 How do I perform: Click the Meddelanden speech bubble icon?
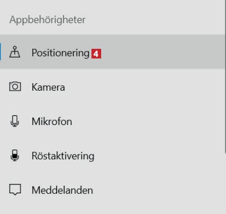pyautogui.click(x=15, y=189)
